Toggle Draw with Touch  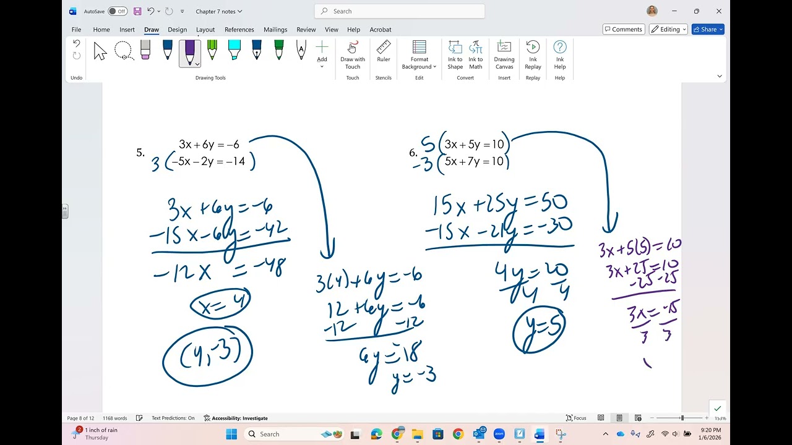point(353,56)
